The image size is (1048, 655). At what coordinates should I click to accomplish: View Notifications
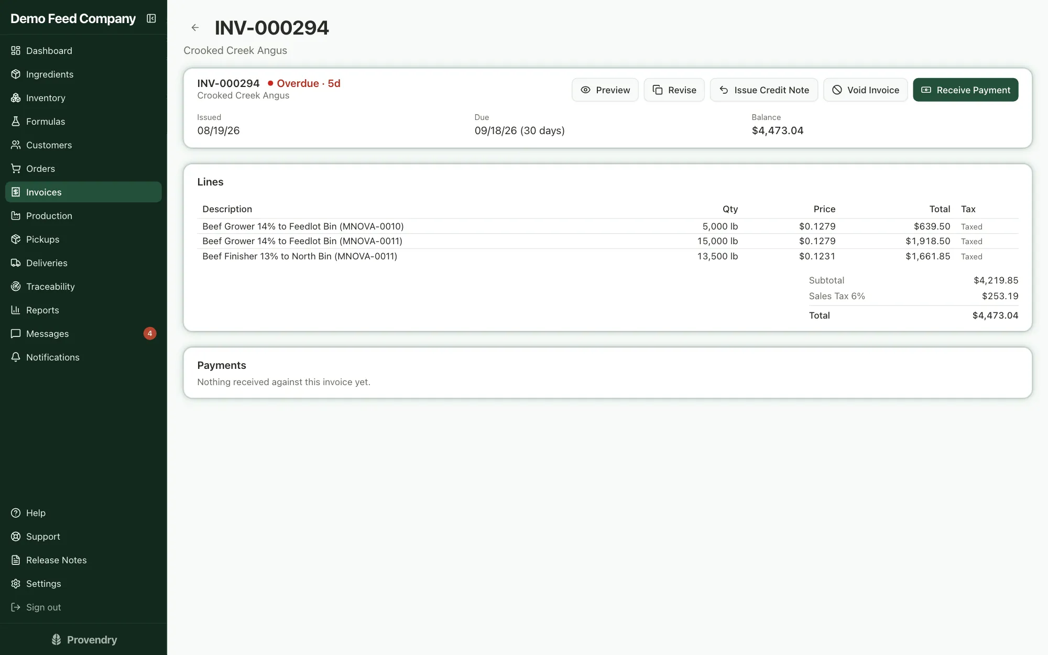point(83,357)
